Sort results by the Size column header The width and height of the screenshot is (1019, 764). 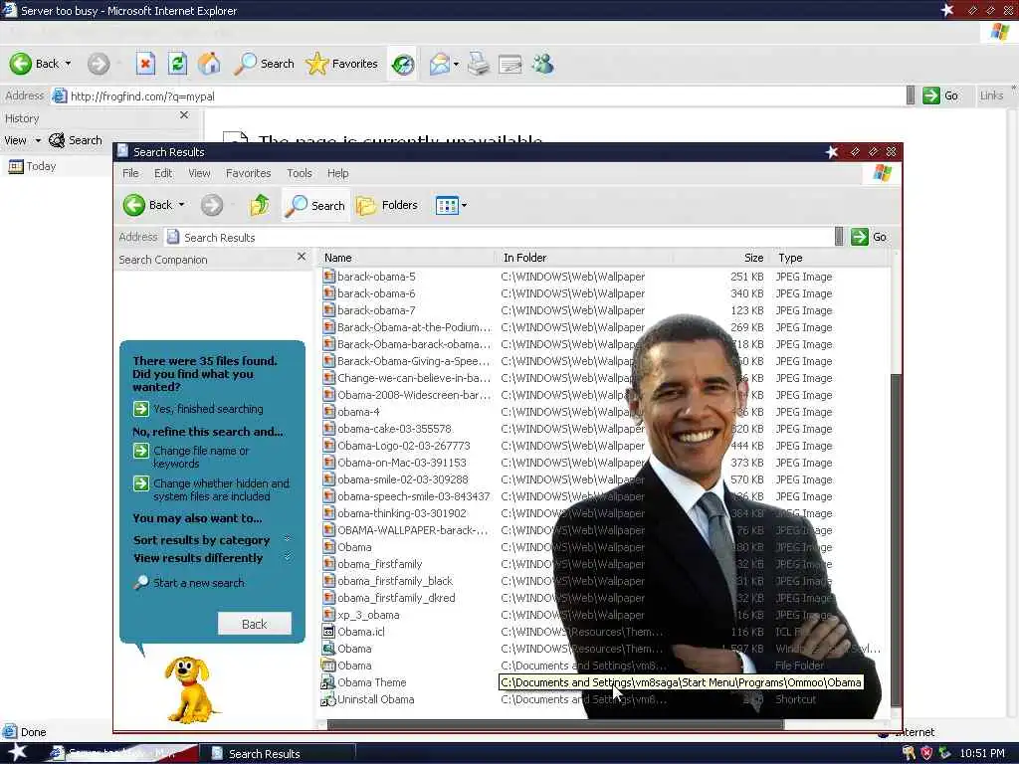(x=720, y=258)
